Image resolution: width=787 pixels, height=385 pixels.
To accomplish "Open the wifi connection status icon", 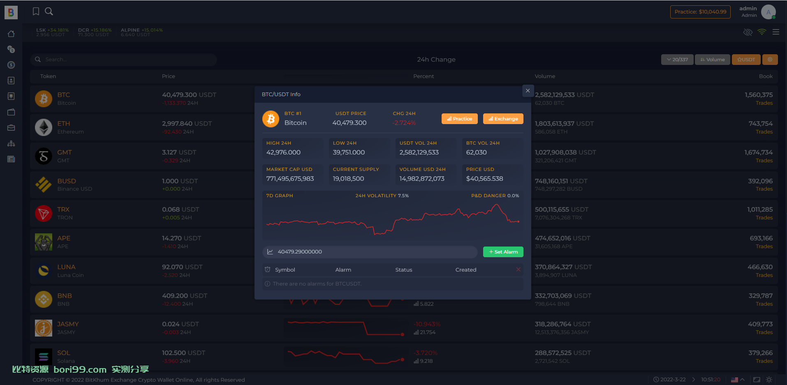I will point(762,32).
